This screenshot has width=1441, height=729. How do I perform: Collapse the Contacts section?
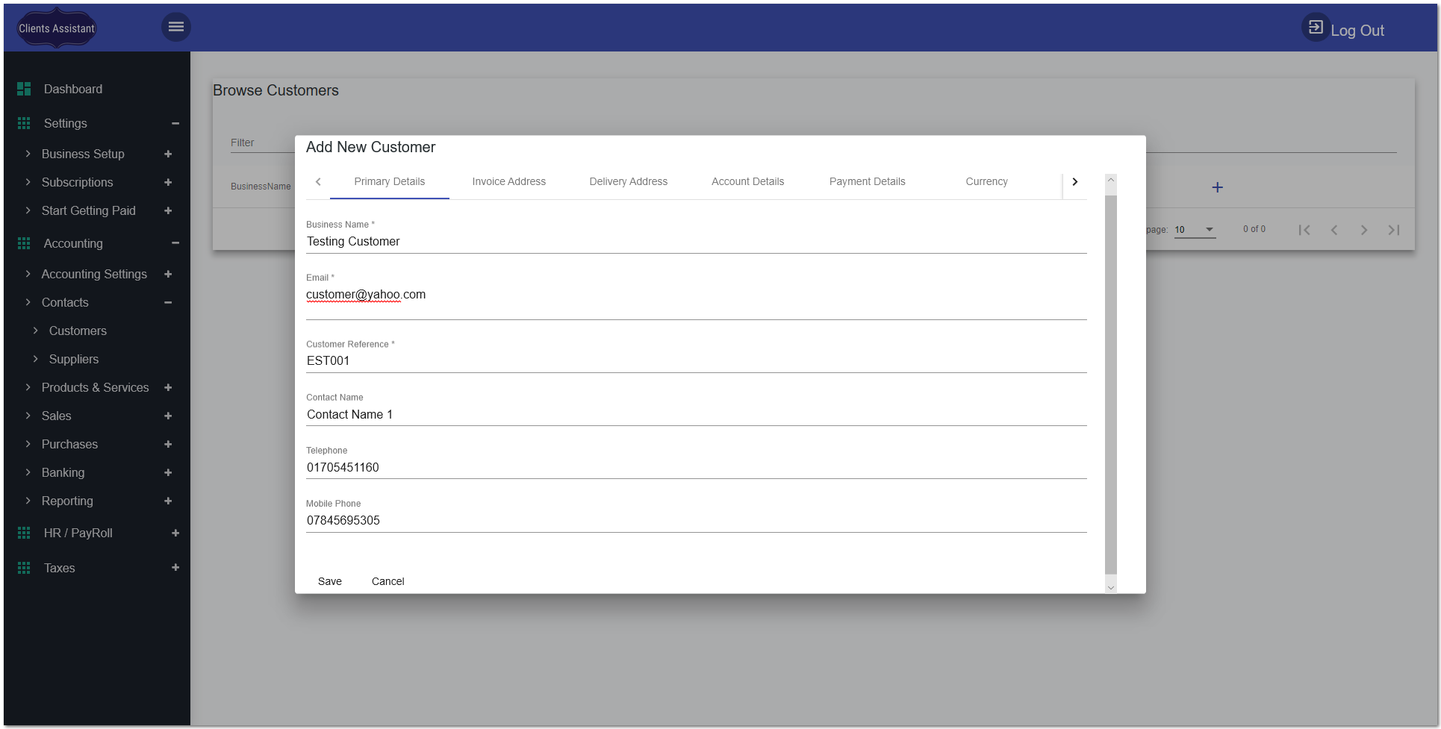168,303
